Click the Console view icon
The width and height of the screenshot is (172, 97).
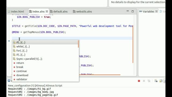click(x=9, y=81)
